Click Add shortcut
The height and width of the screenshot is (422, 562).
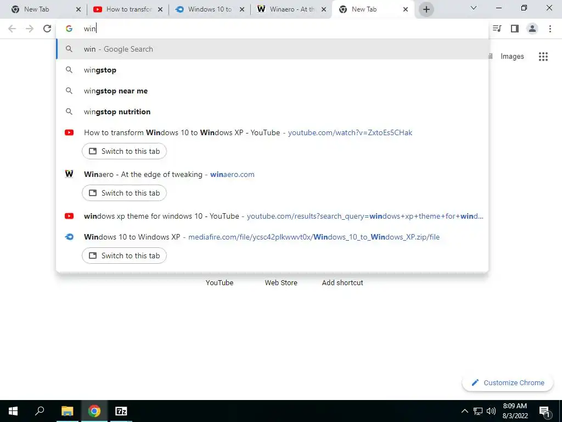pos(342,283)
